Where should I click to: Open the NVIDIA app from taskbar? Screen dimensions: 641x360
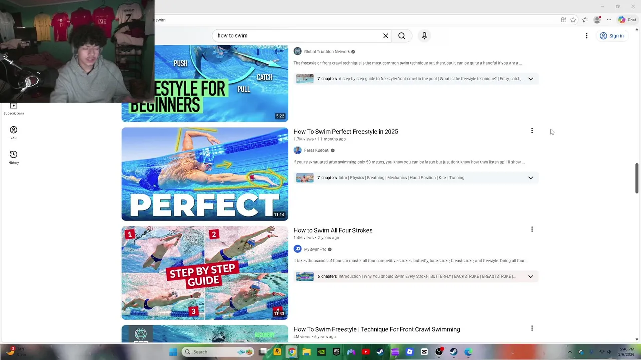tap(322, 352)
